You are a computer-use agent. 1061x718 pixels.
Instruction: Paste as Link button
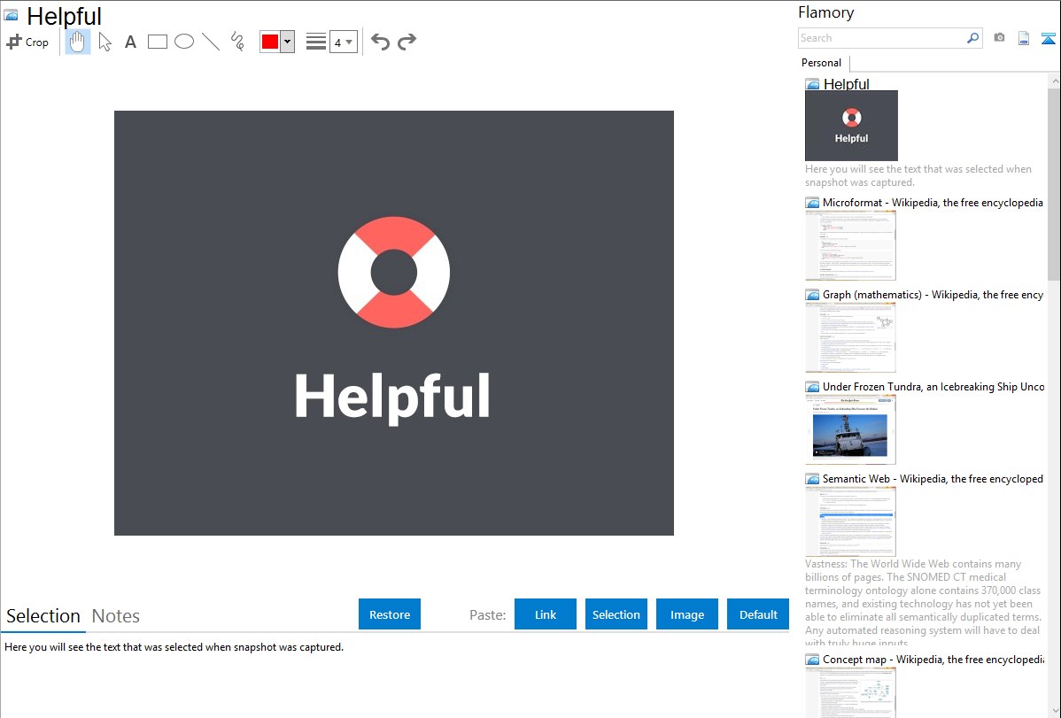546,614
